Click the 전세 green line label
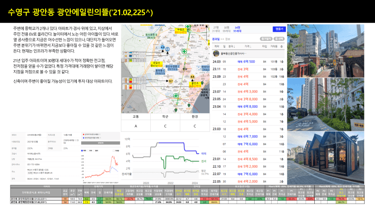Viewport: 375px width, 211px height. 203,161
